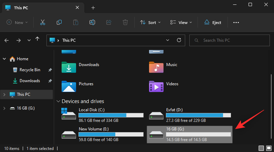
Task: Open the View dropdown menu
Action: pyautogui.click(x=181, y=22)
